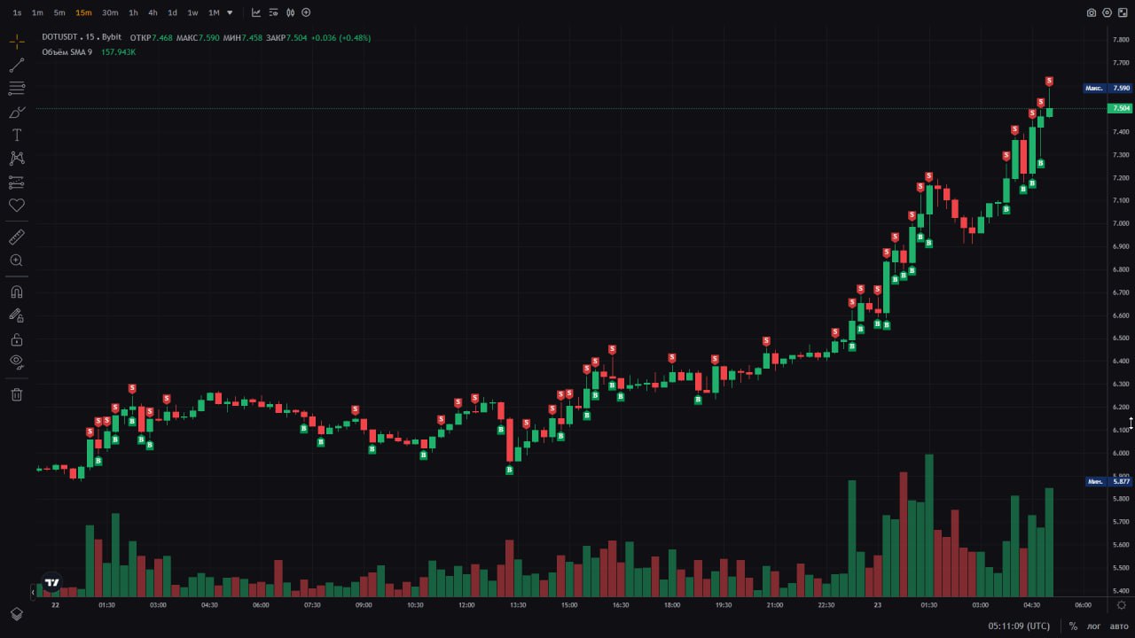1135x638 pixels.
Task: Open the forecasting and measurement tools
Action: [x=17, y=183]
